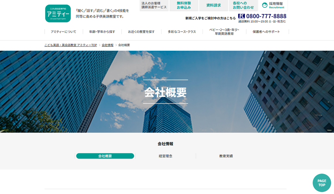Open 採用情報 Recruitment page

point(273,5)
